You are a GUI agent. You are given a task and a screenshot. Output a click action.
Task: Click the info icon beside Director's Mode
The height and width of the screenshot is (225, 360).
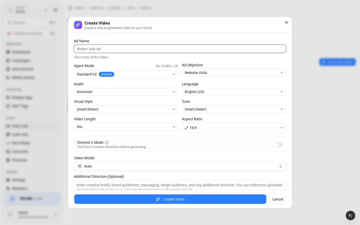(x=107, y=142)
